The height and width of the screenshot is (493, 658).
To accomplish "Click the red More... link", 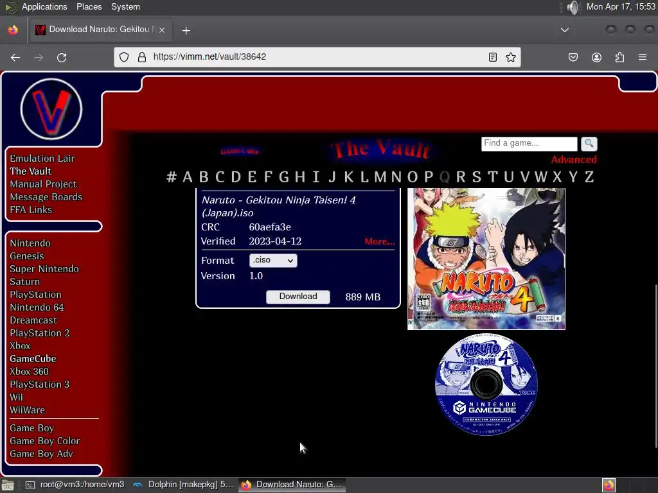I will pos(379,241).
